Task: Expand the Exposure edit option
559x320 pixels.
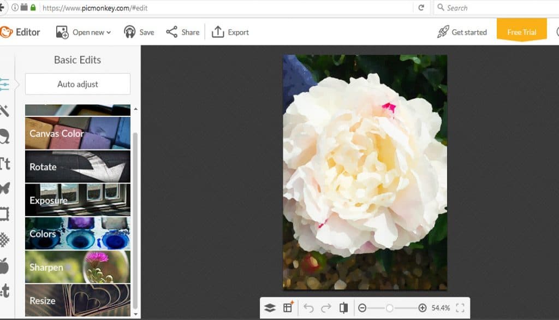Action: tap(78, 200)
